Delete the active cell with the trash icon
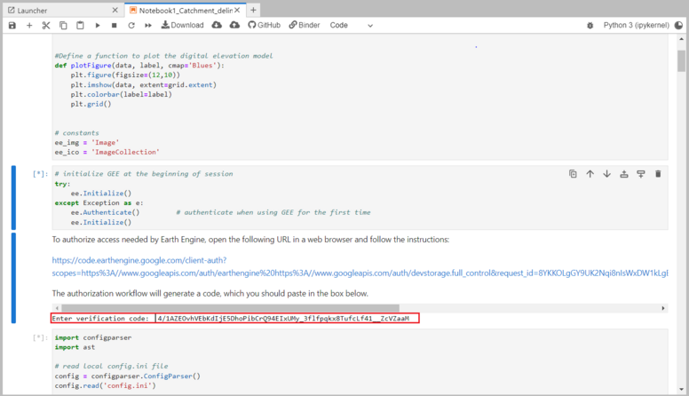This screenshot has height=396, width=689. tap(658, 174)
